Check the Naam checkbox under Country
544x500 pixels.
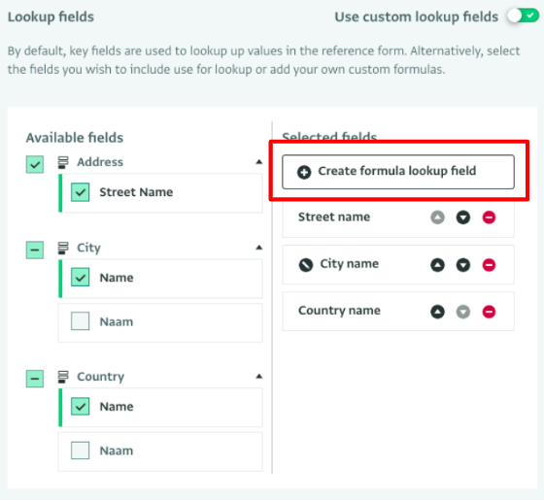[x=80, y=450]
